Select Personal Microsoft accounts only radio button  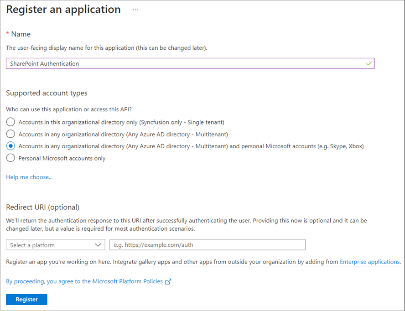(x=10, y=158)
